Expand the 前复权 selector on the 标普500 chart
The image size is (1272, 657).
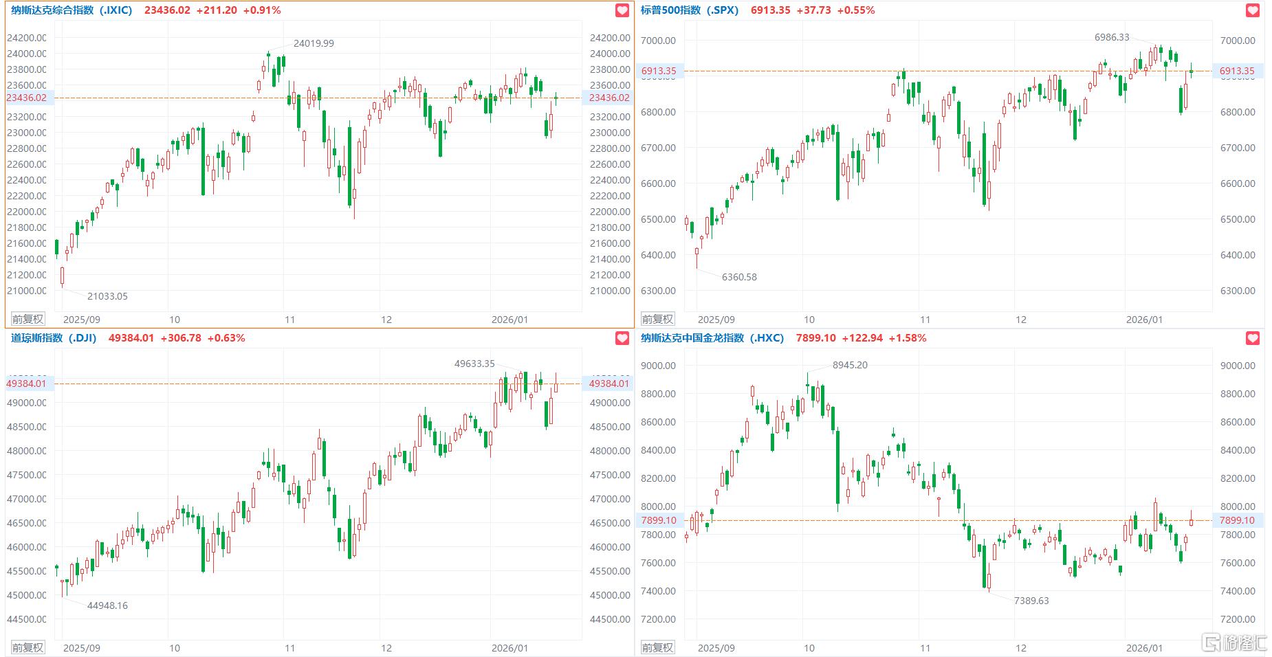(x=657, y=319)
